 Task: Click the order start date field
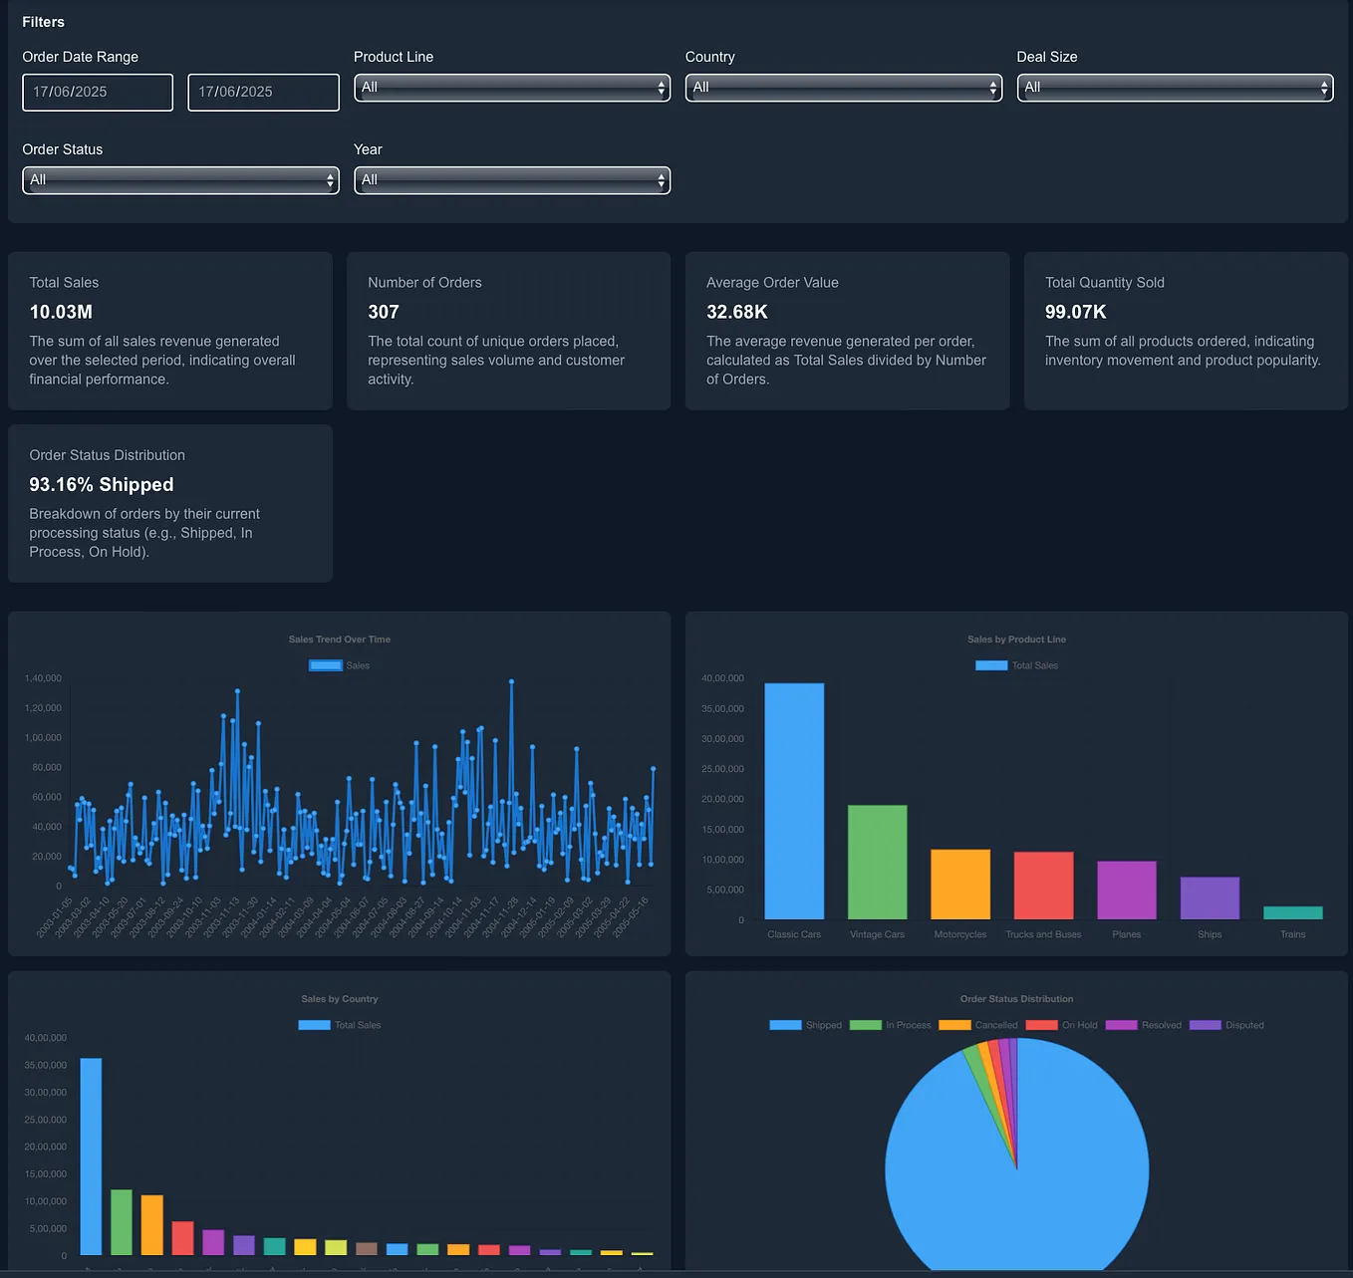click(x=97, y=92)
